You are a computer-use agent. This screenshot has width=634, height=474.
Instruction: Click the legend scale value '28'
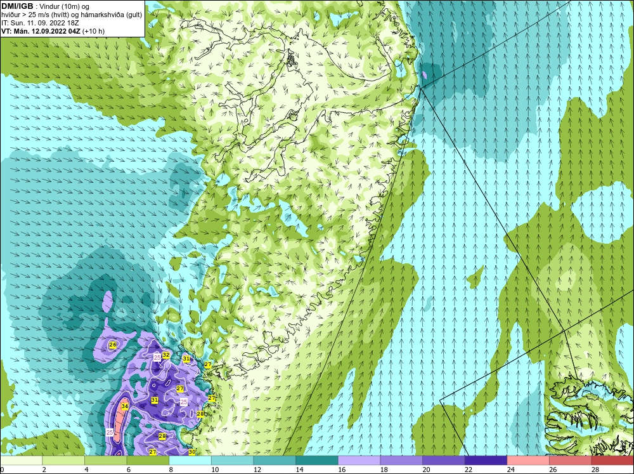[595, 470]
